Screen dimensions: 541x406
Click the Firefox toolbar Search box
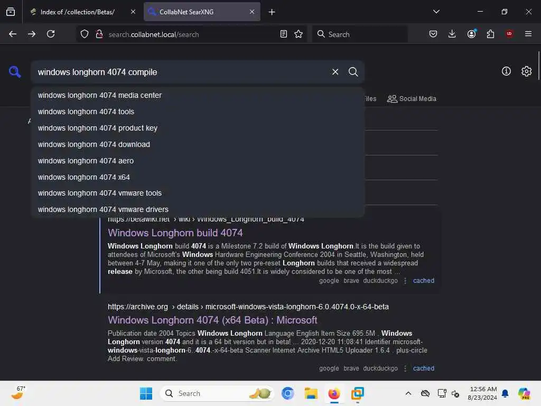point(360,34)
